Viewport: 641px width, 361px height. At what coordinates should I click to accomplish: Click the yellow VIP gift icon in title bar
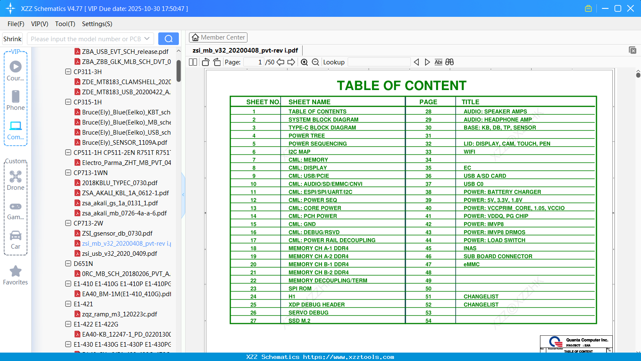pyautogui.click(x=588, y=8)
